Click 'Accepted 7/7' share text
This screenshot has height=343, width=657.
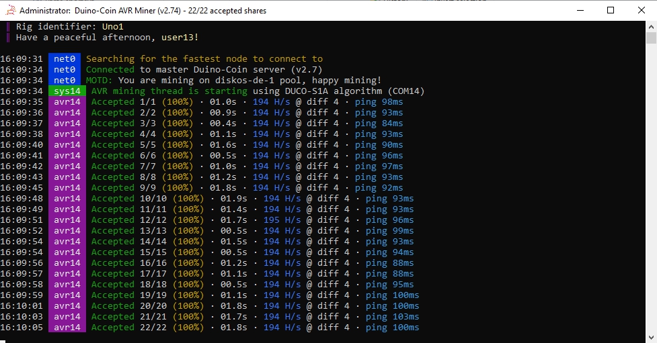(x=124, y=166)
